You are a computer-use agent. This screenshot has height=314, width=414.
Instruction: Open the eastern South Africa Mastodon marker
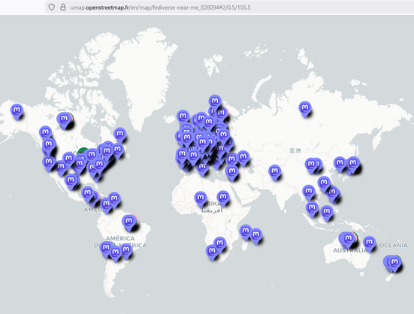tap(219, 245)
